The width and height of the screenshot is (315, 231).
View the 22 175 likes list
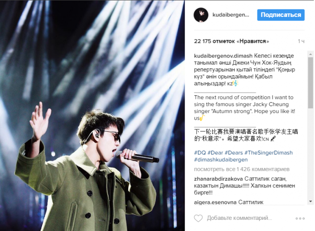[x=231, y=41]
